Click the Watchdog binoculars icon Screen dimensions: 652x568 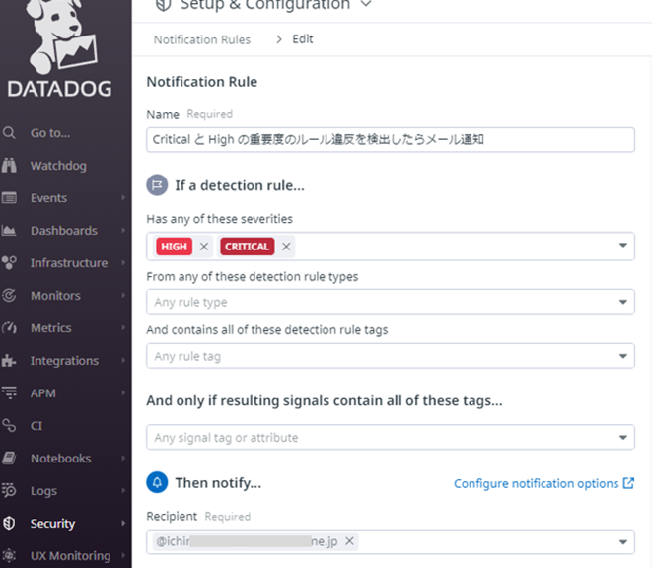[x=9, y=166]
